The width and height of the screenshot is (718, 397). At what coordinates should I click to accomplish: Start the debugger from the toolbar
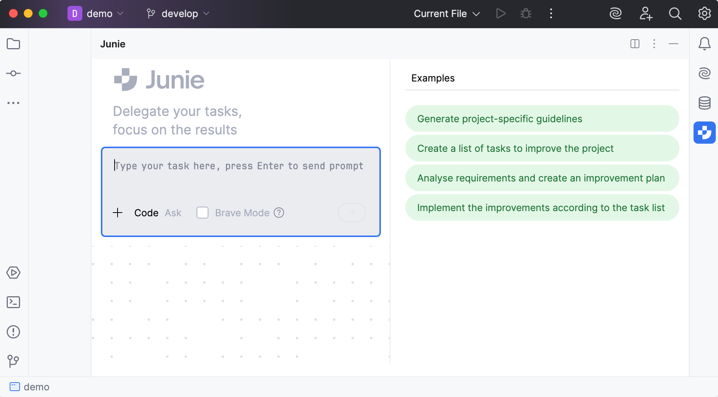(526, 13)
